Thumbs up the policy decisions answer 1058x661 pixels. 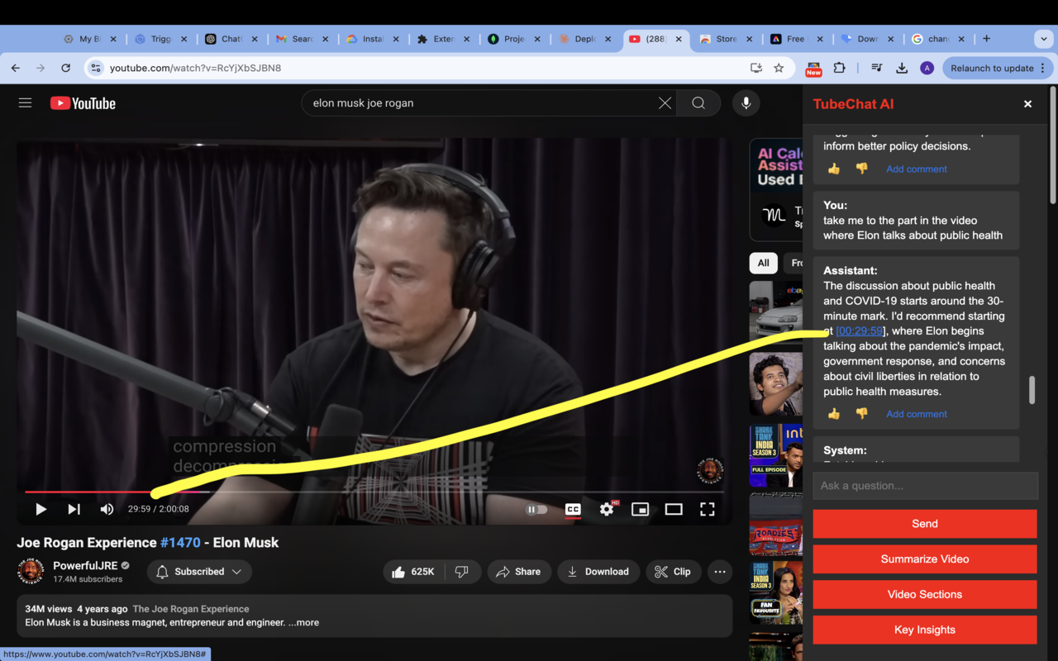point(833,169)
